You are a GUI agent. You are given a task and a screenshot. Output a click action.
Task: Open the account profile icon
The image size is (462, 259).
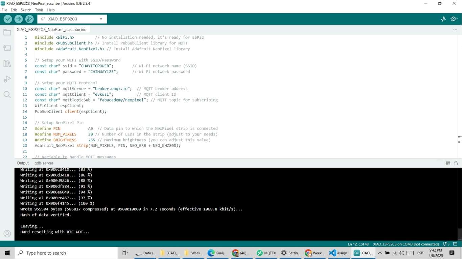(7, 234)
